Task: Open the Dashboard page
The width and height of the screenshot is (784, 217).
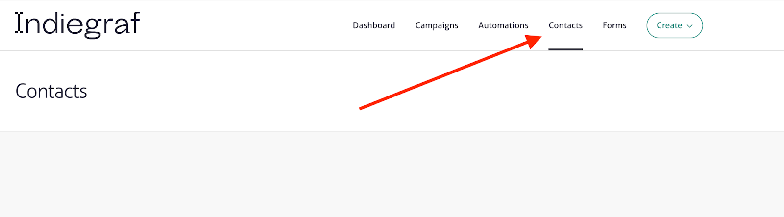Action: pyautogui.click(x=374, y=25)
